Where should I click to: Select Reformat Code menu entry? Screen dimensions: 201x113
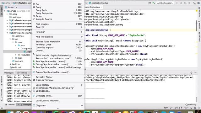point(58,45)
